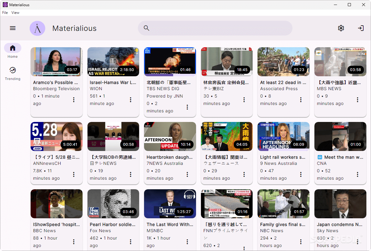The image size is (371, 251).
Task: Click the Materialious logo avatar
Action: [37, 28]
